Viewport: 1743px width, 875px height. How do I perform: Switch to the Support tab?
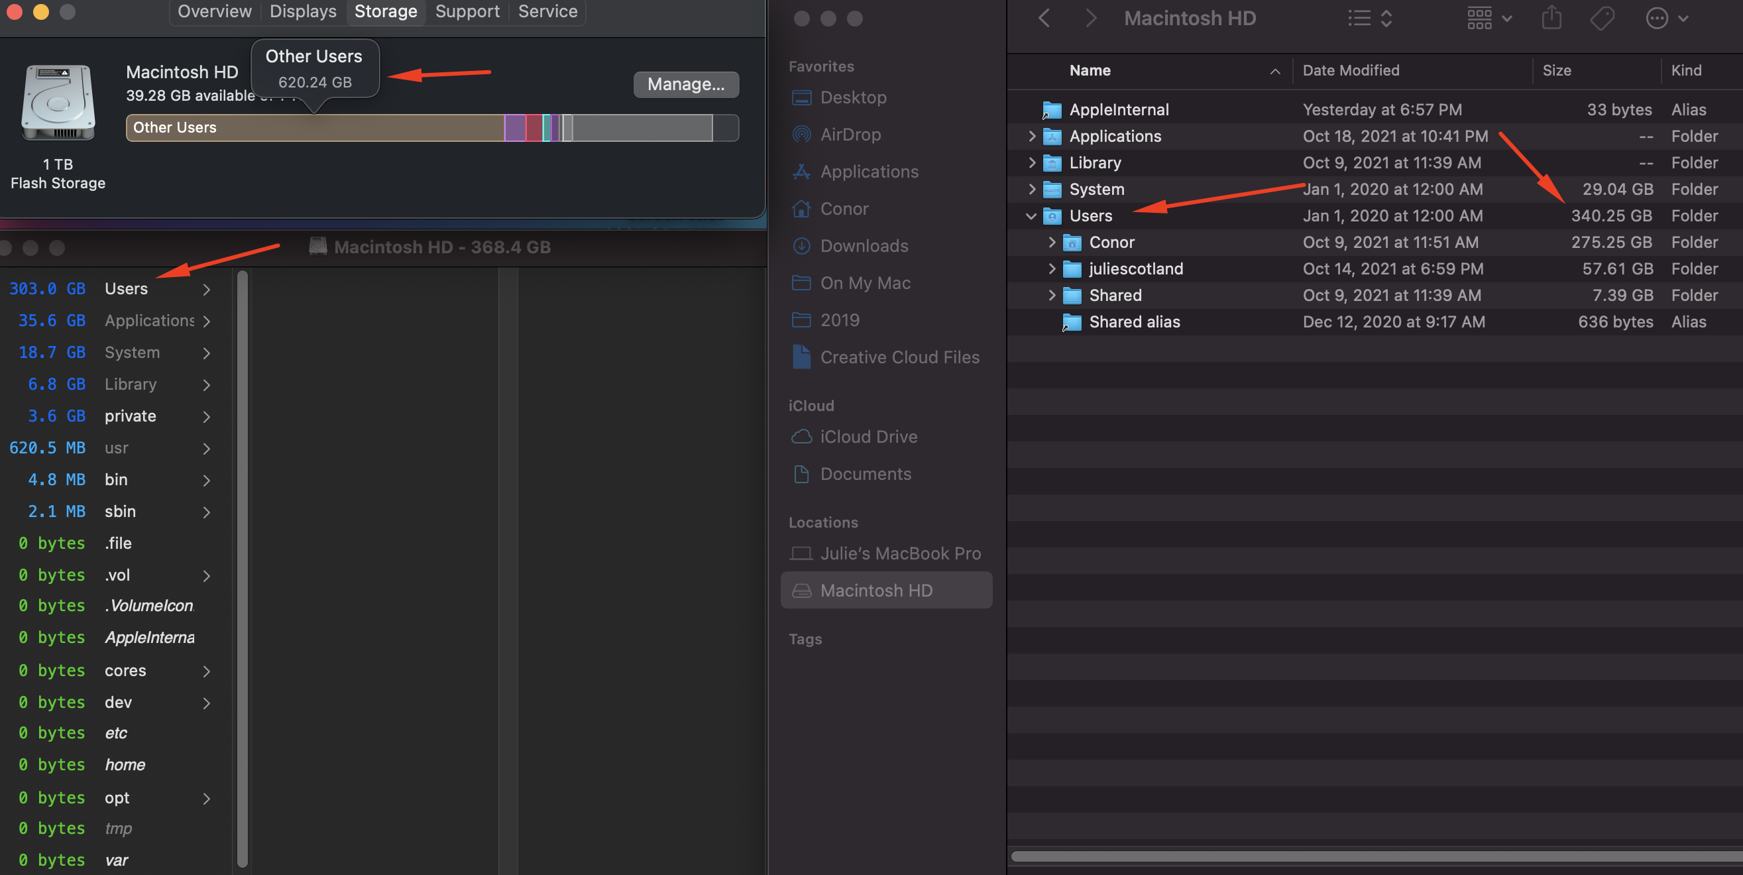(x=467, y=11)
